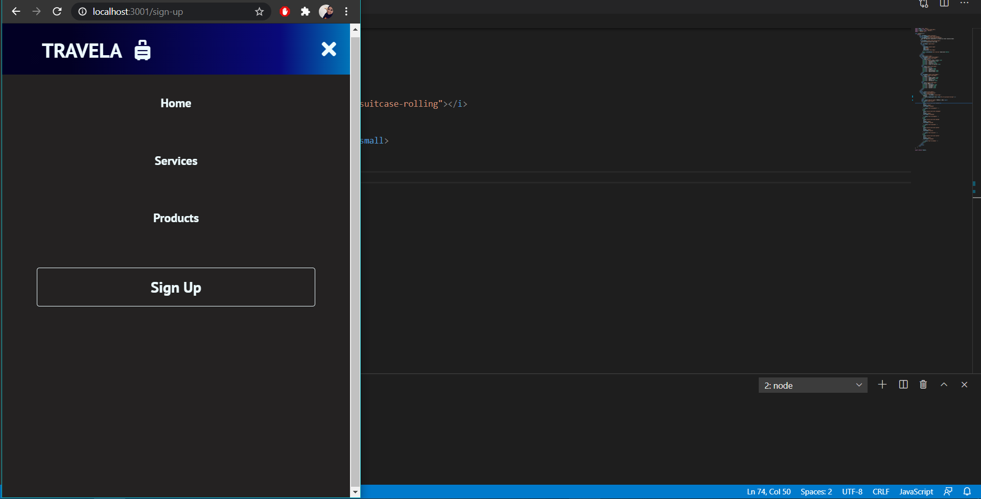Reload the sign-up page

pos(57,11)
